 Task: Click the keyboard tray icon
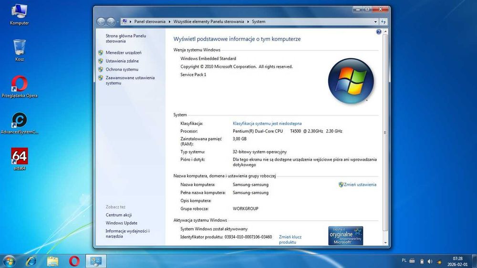[x=412, y=261]
